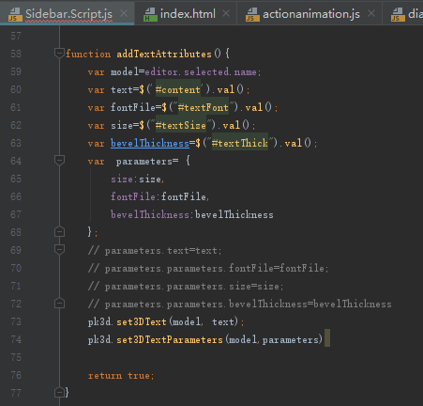Image resolution: width=423 pixels, height=406 pixels.
Task: Click the underlined bevelThickness variable link
Action: [x=150, y=143]
